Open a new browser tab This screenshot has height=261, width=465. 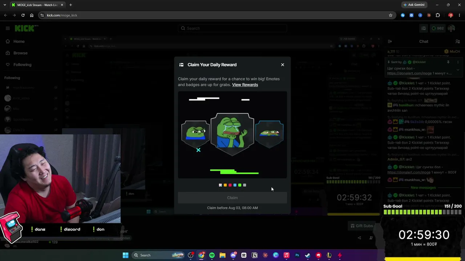point(70,5)
